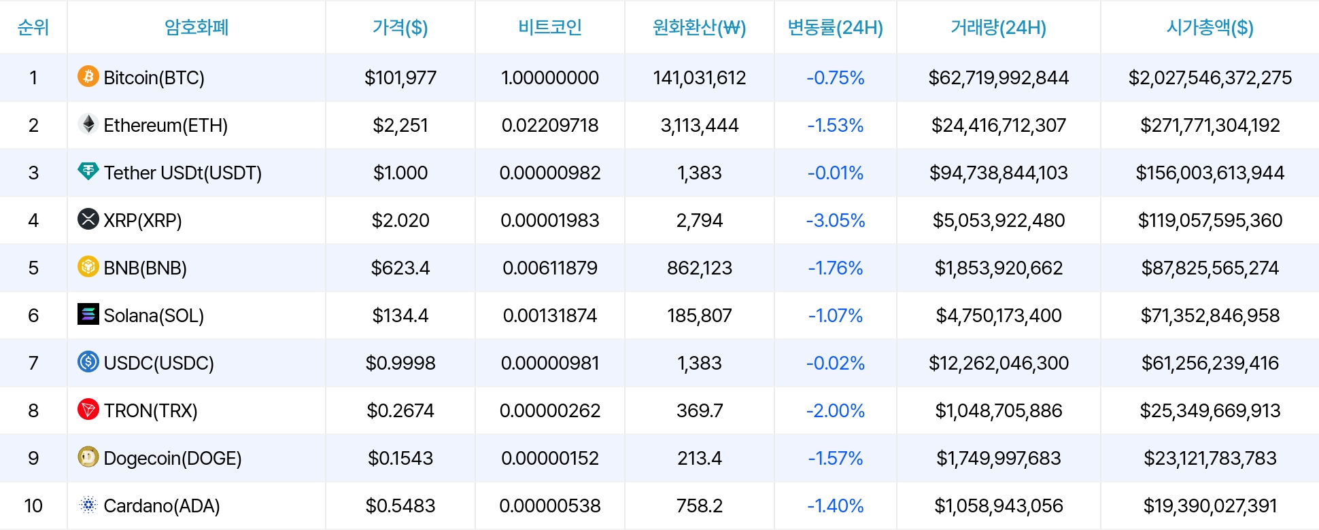Click the -2.00% change value
1319x530 pixels.
pyautogui.click(x=836, y=410)
